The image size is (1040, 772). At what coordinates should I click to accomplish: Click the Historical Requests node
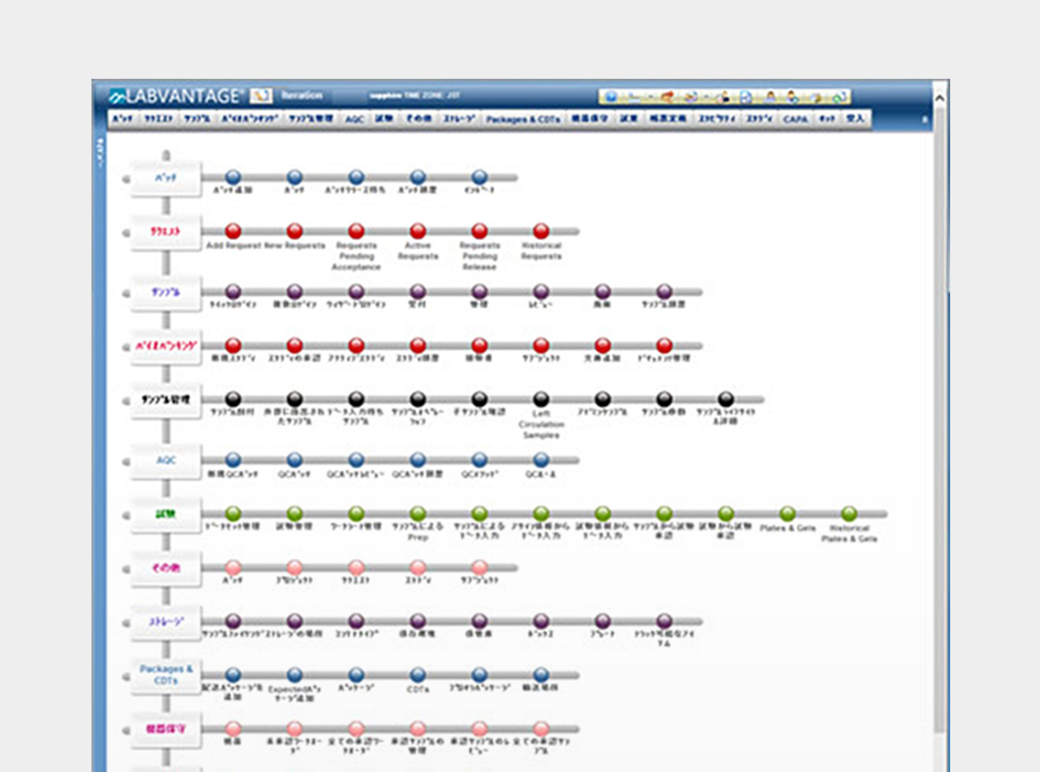coord(540,231)
